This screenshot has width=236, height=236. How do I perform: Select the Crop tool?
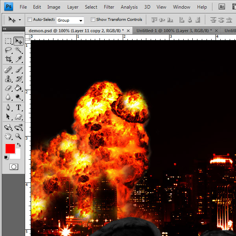8,59
